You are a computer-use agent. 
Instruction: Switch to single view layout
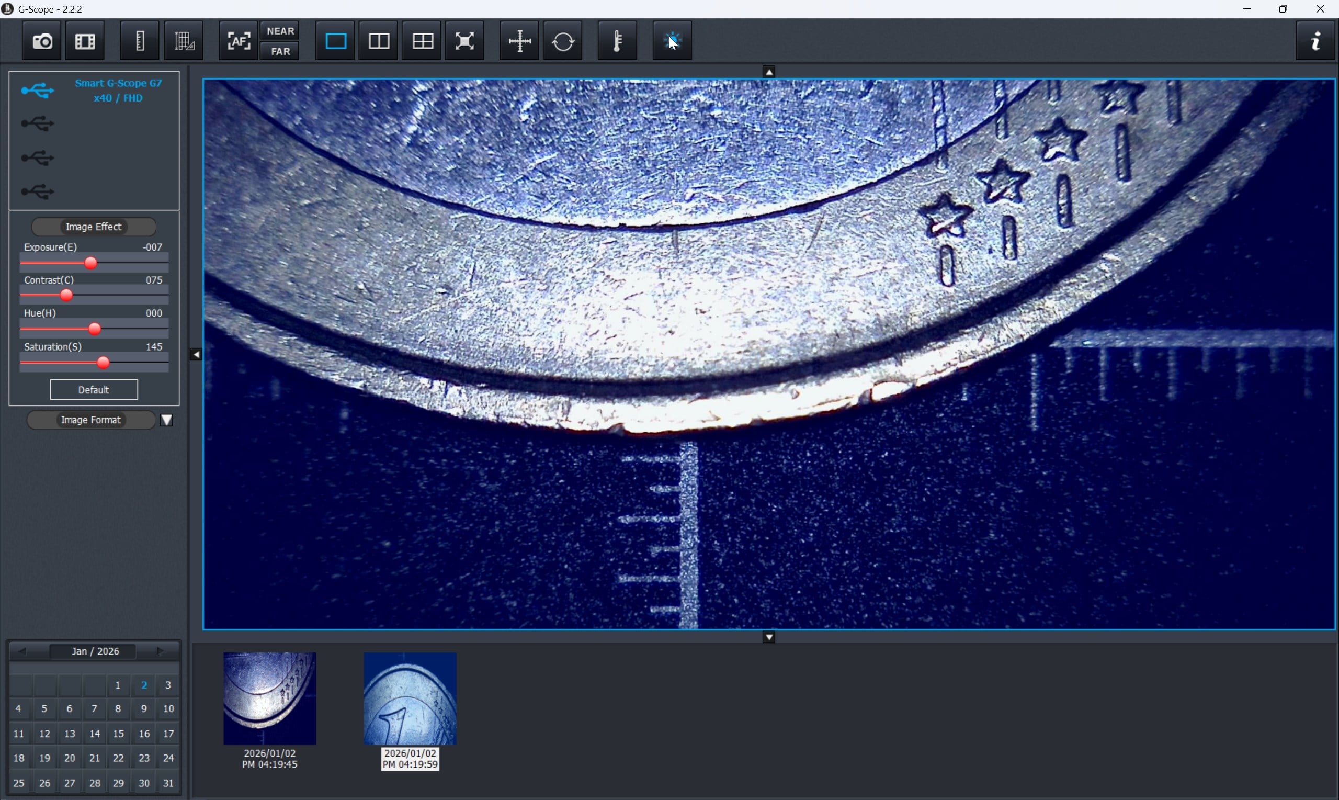point(335,41)
